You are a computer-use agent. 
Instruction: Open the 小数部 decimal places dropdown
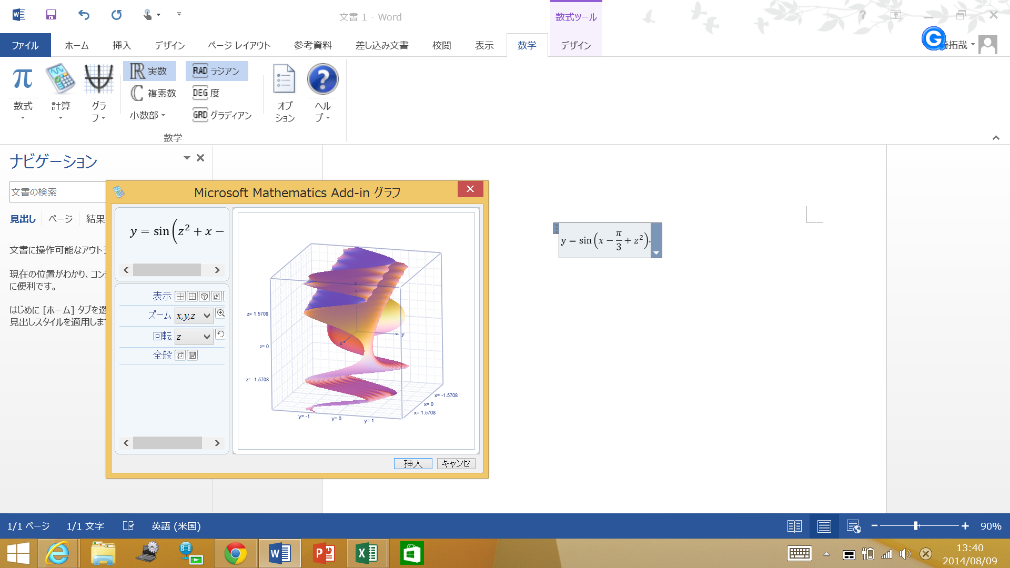tap(148, 115)
